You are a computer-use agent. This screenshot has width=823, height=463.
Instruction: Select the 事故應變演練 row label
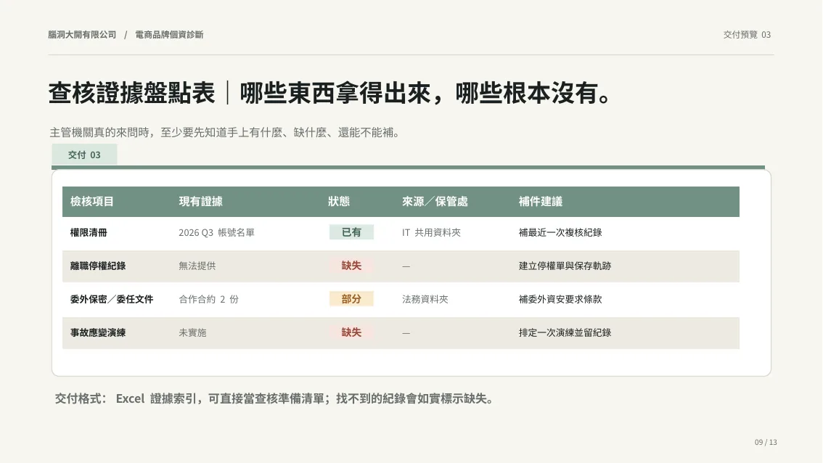point(98,332)
